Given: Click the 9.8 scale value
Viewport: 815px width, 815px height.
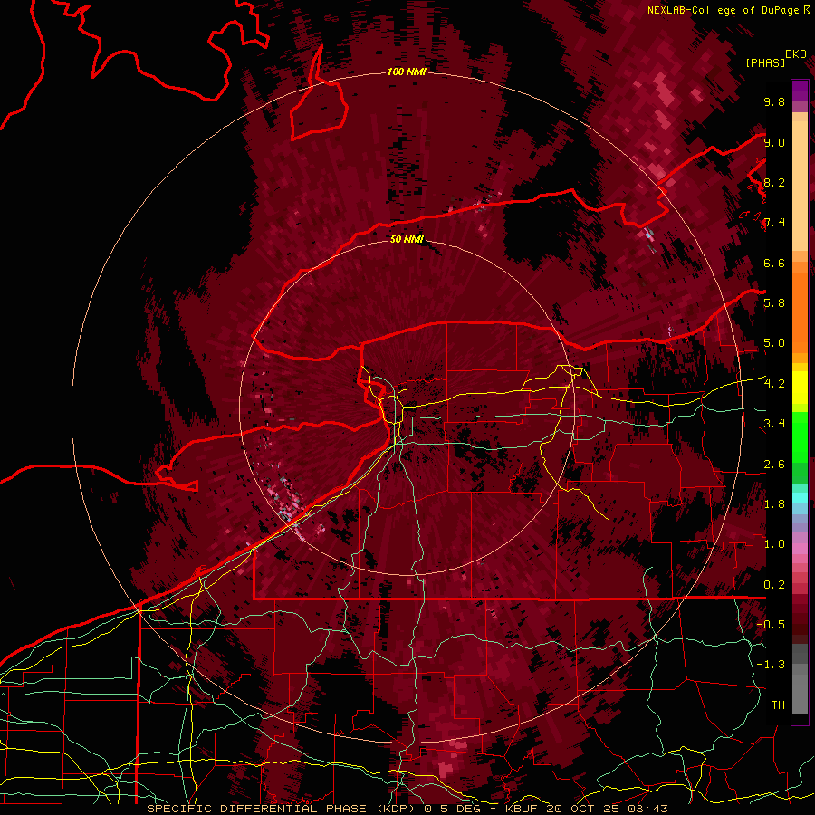Looking at the screenshot, I should coord(774,102).
